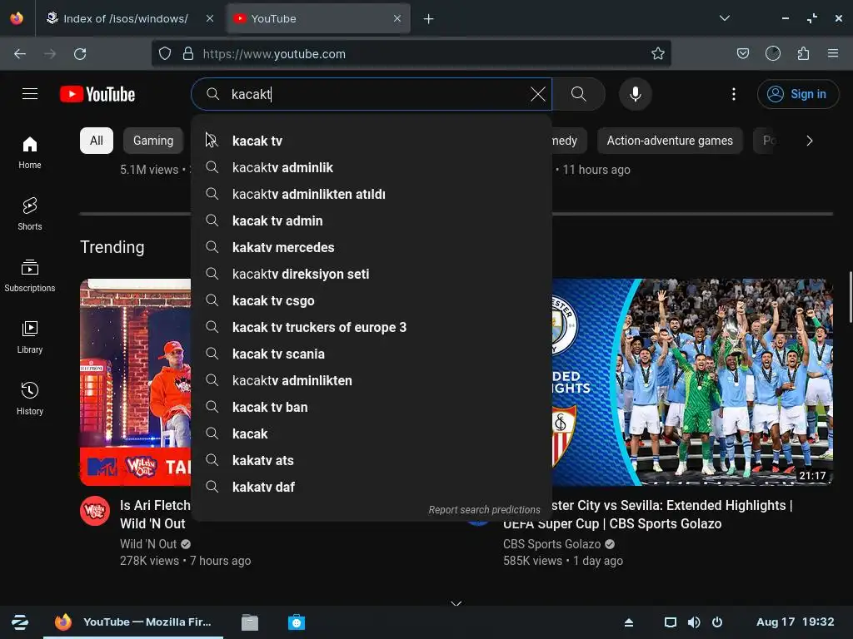Go to the YouTube logo home link

pyautogui.click(x=97, y=94)
